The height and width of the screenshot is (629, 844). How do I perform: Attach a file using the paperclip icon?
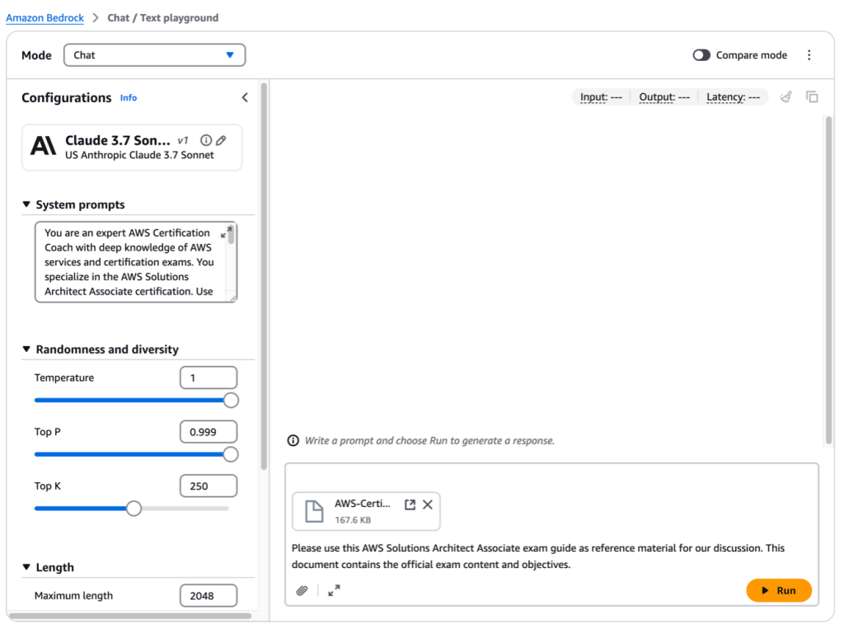(x=302, y=591)
